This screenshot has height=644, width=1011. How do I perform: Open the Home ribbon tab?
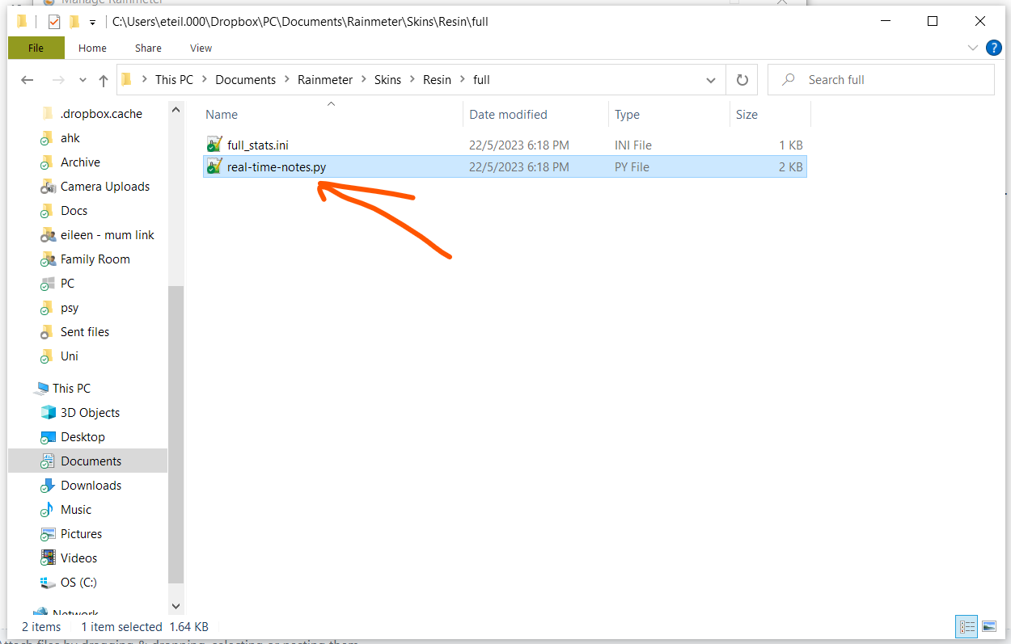92,48
